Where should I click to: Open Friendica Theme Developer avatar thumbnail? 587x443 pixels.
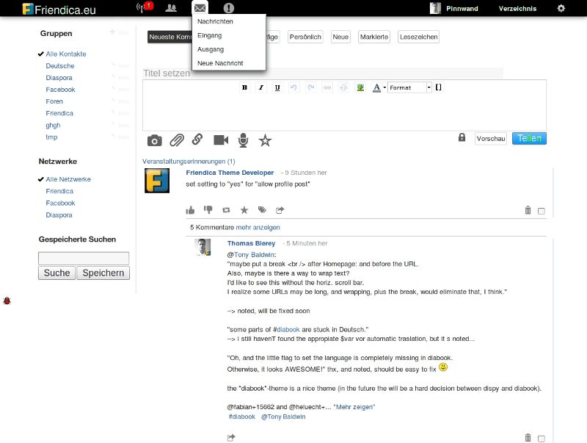tap(157, 181)
